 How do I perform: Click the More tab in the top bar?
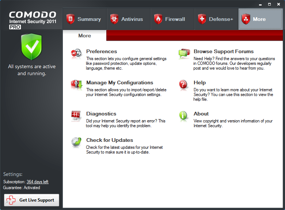(260, 19)
